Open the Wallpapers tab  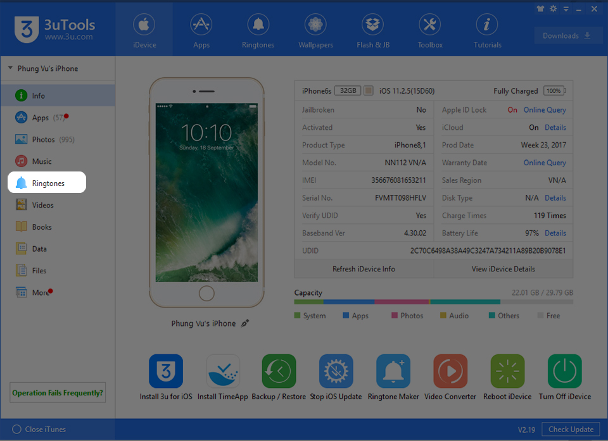315,30
